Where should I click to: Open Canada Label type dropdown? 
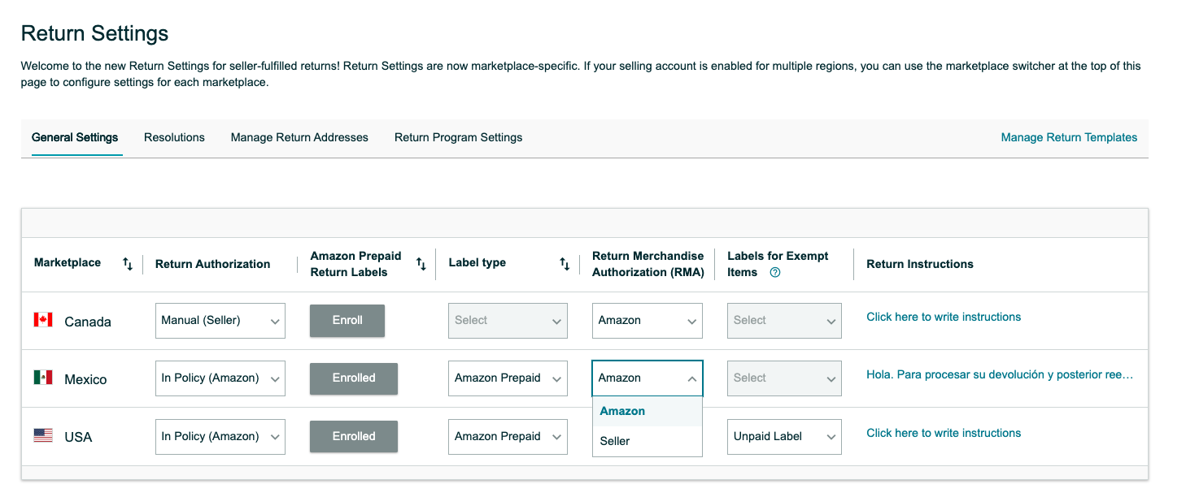(x=508, y=321)
